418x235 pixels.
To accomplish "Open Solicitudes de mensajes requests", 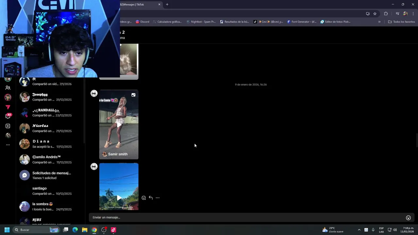I will [50, 175].
